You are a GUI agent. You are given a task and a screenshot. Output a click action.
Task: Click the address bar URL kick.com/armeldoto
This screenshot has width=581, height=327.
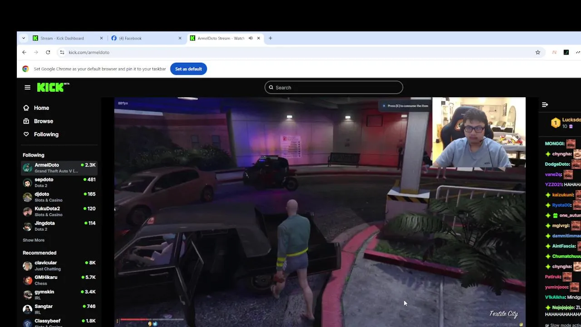[x=89, y=52]
